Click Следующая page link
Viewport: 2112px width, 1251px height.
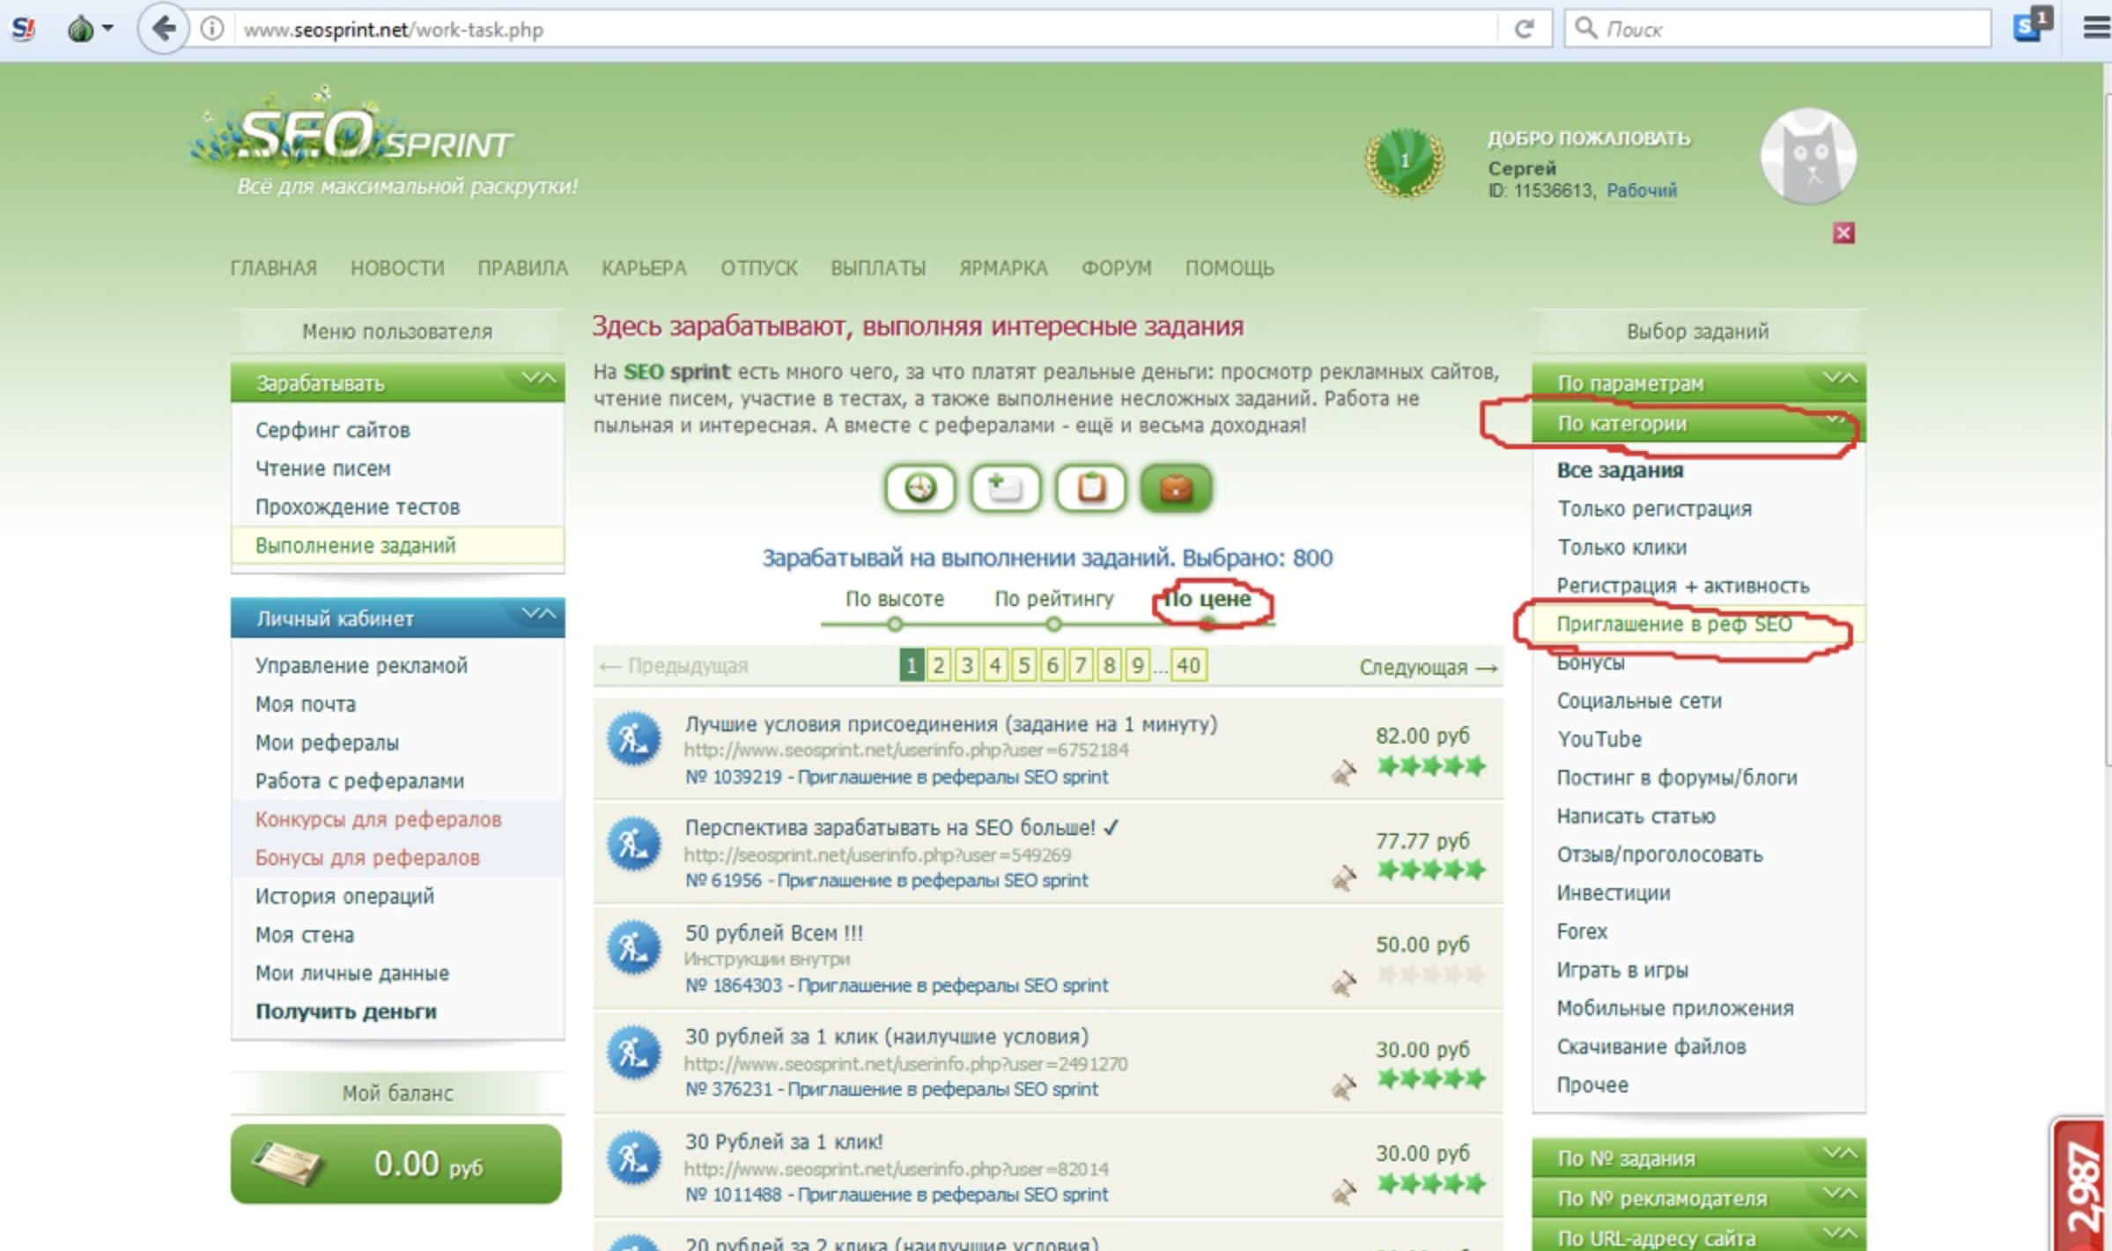(x=1428, y=667)
